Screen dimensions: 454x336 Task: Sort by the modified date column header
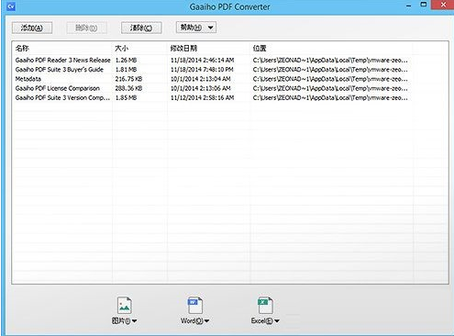pyautogui.click(x=183, y=48)
